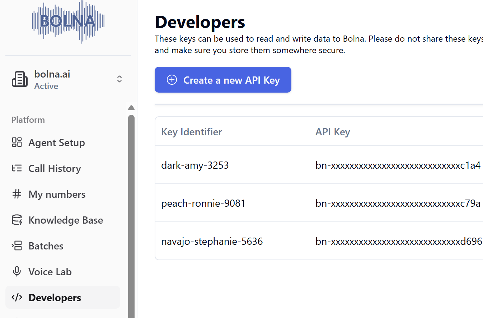The width and height of the screenshot is (483, 318).
Task: Open the workspace switcher chevron beside bolna.ai
Action: tap(119, 79)
